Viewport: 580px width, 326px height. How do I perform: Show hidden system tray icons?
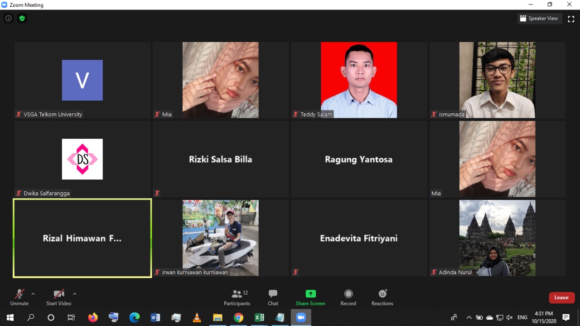469,317
